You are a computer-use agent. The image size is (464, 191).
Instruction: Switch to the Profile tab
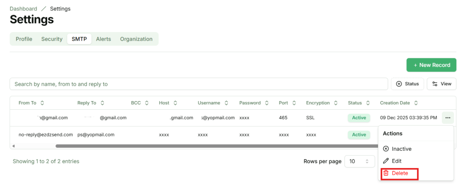24,39
